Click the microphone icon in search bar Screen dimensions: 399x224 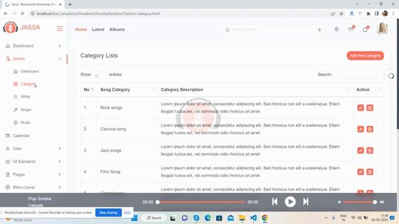click(319, 30)
